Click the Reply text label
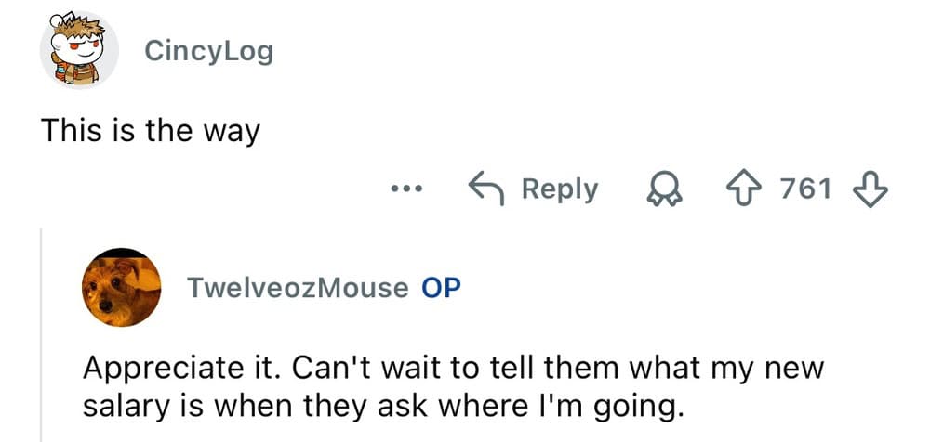Screen dimensions: 930x442 (x=559, y=189)
